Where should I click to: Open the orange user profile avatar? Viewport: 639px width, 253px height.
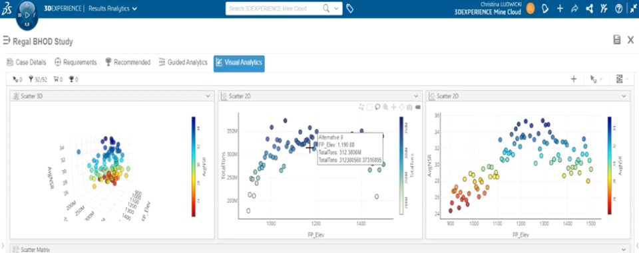pyautogui.click(x=531, y=9)
